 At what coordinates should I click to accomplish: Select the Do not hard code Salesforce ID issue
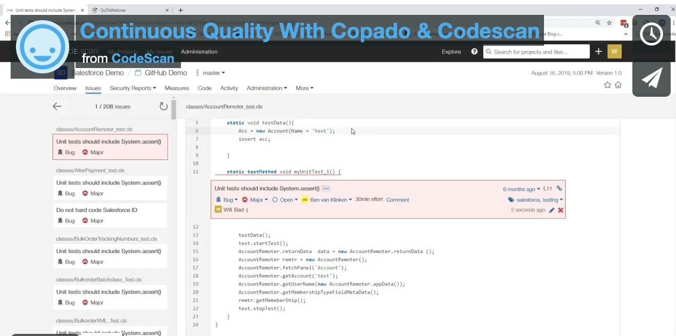click(110, 215)
